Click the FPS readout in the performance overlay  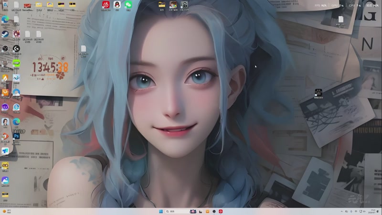(x=320, y=5)
